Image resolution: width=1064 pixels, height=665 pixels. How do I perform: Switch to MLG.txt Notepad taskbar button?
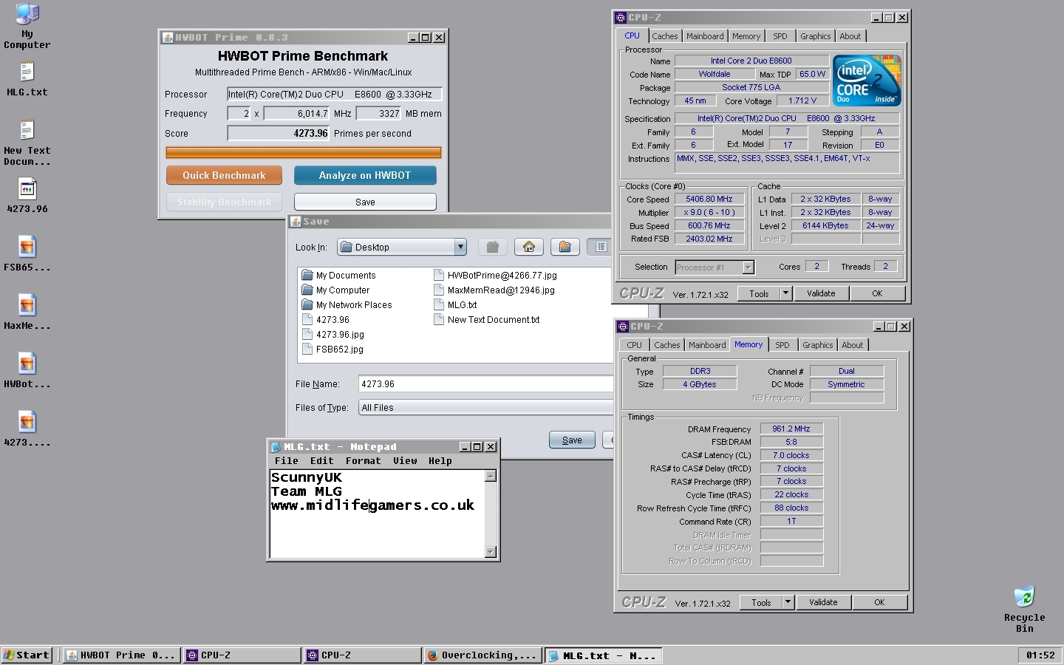pyautogui.click(x=603, y=655)
